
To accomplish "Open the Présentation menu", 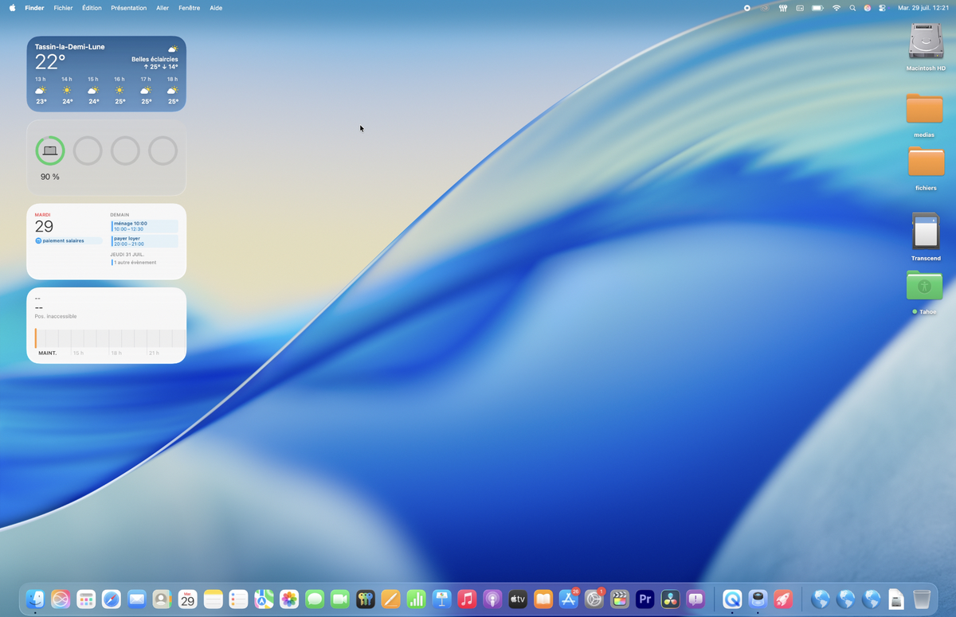I will point(130,7).
